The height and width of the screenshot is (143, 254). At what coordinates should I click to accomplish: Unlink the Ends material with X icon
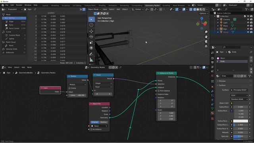(245, 76)
